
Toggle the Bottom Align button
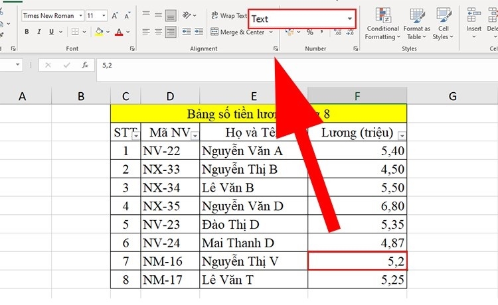tap(171, 15)
